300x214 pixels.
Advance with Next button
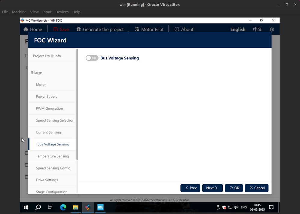point(212,188)
